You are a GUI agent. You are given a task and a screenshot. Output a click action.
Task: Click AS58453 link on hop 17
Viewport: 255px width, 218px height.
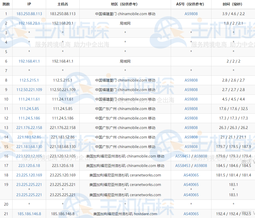pyautogui.click(x=183, y=165)
